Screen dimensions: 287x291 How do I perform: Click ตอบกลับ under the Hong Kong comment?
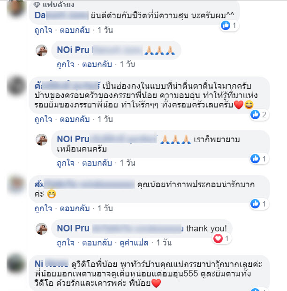75,119
